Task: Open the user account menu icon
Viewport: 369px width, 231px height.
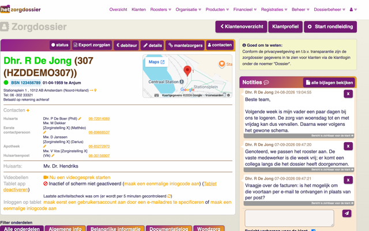Action: click(x=353, y=9)
